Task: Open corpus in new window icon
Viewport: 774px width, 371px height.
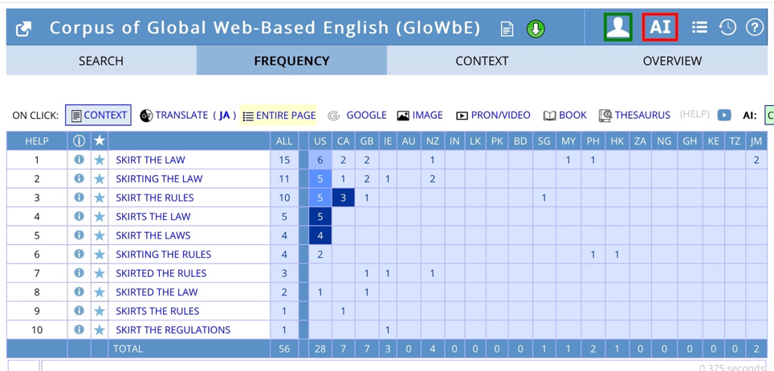Action: pyautogui.click(x=24, y=29)
